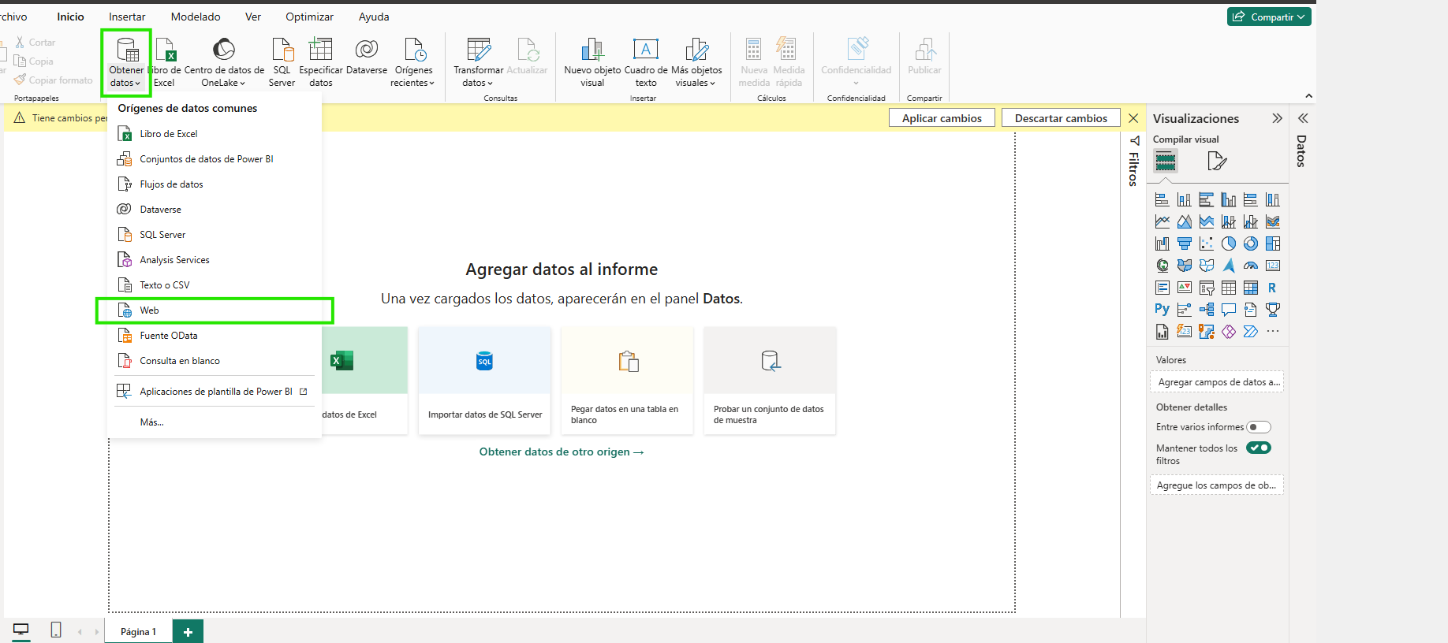Open the Modelado ribbon tab
Image resolution: width=1448 pixels, height=643 pixels.
[196, 17]
